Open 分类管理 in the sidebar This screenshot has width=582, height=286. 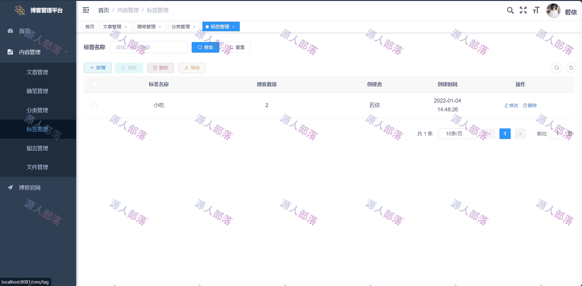pos(38,110)
